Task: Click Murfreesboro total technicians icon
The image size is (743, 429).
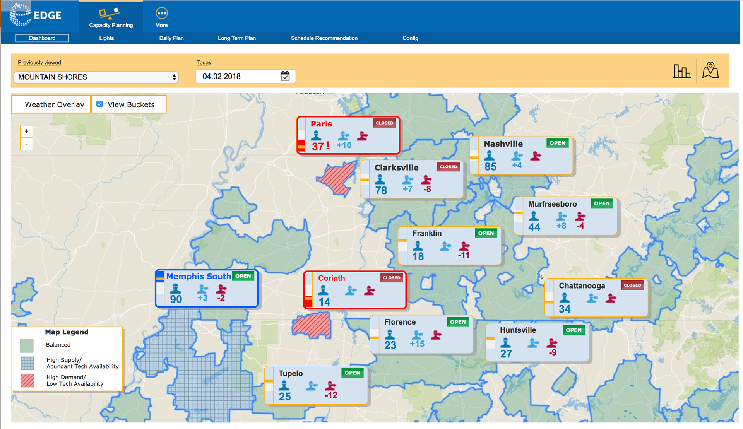Action: coord(534,216)
